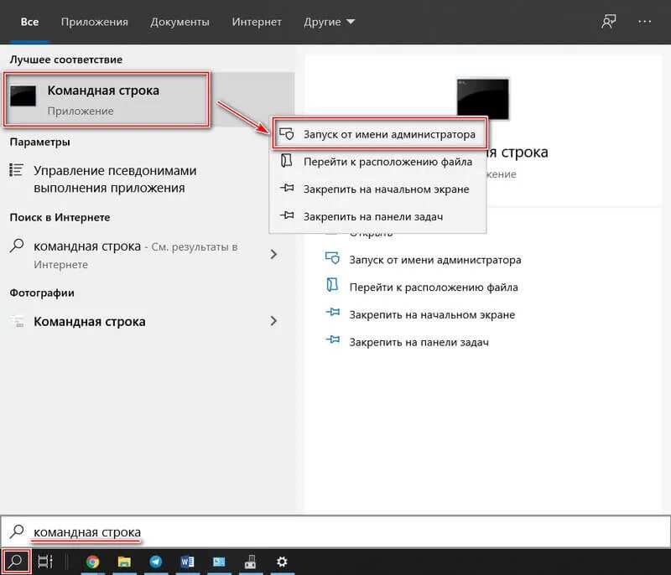Open Microsoft Word from the taskbar

click(187, 562)
